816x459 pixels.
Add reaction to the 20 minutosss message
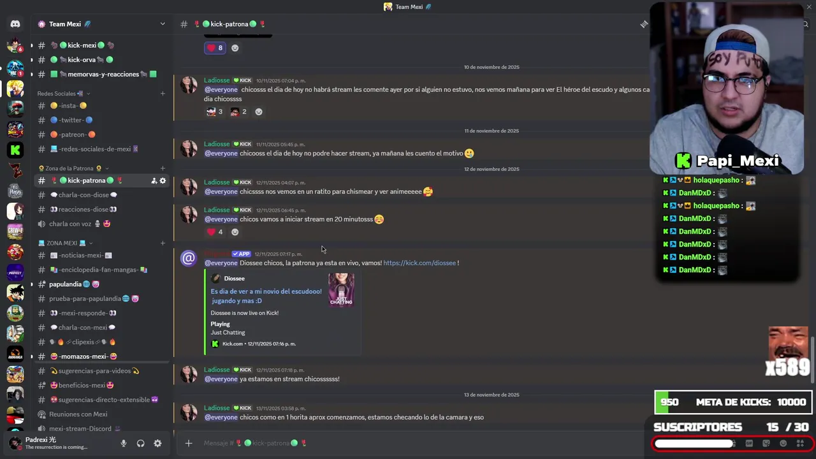point(235,232)
